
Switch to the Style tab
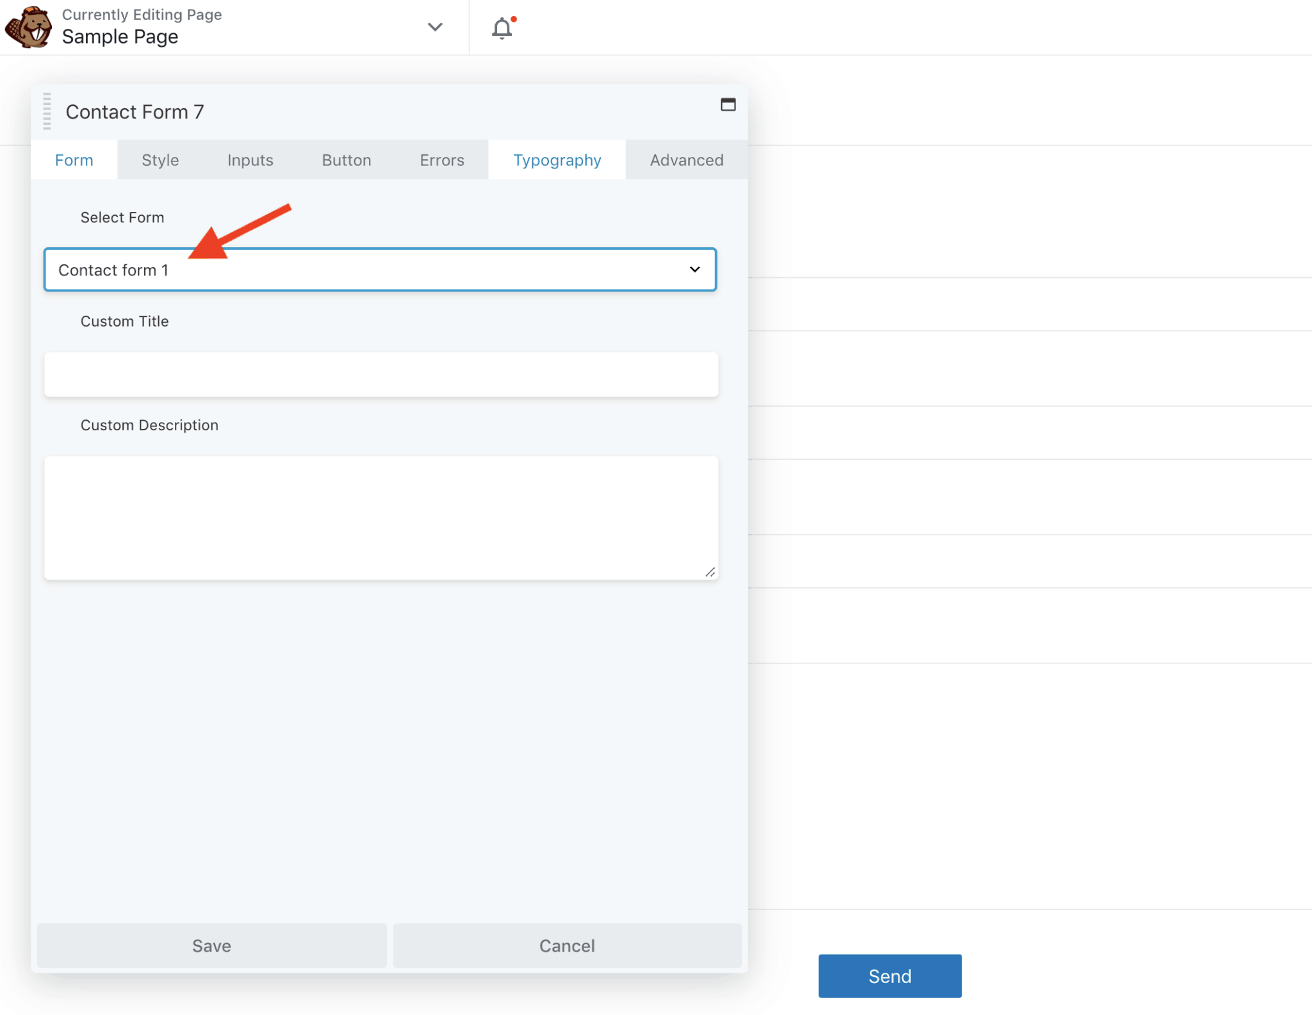click(x=160, y=160)
